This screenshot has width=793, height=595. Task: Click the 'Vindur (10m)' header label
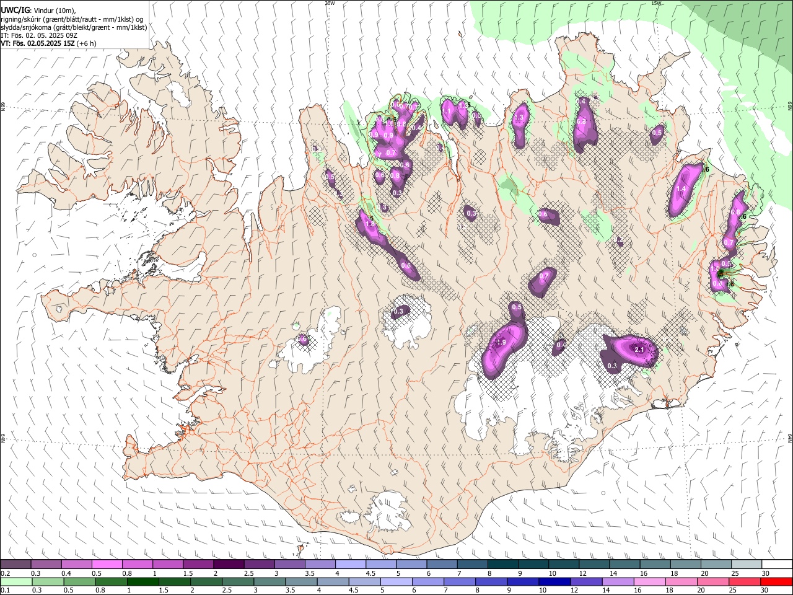coord(55,10)
